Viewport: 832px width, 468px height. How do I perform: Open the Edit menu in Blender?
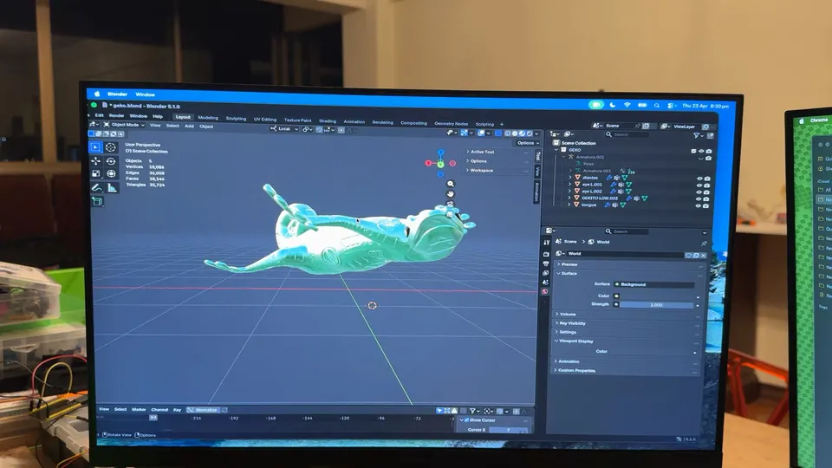(x=99, y=115)
